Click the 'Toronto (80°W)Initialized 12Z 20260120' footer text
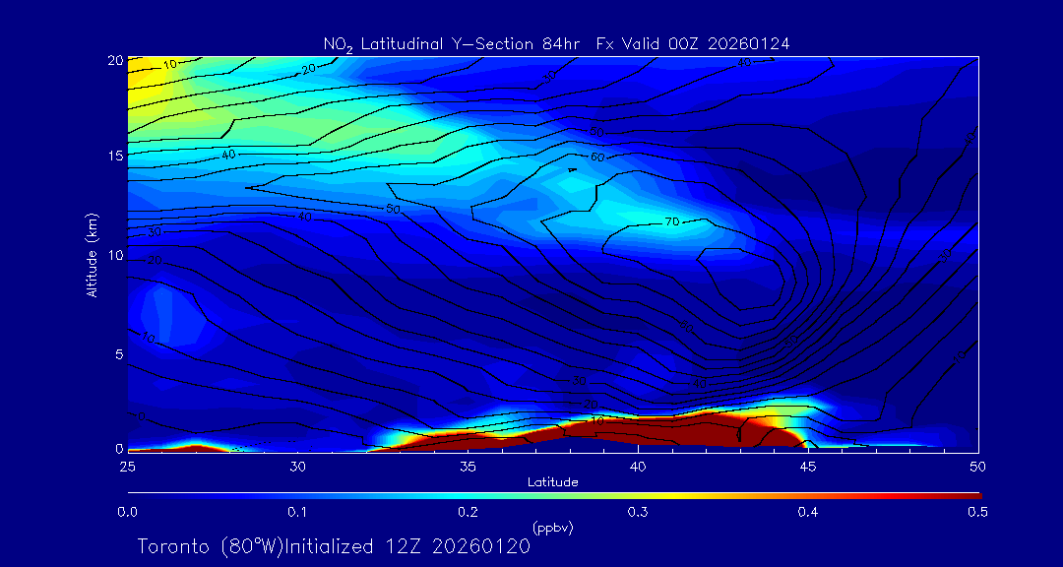Viewport: 1063px width, 567px height. click(x=335, y=546)
